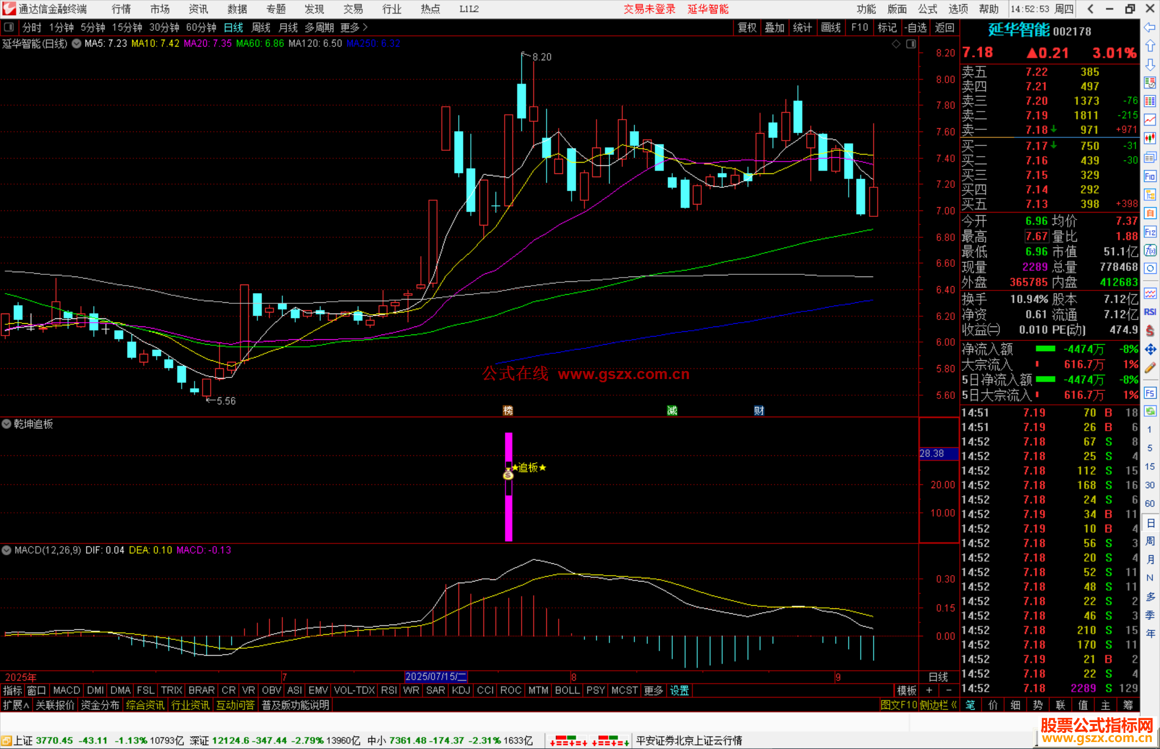Switch to the 分时 intraday tab
Viewport: 1160px width, 749px height.
(32, 27)
